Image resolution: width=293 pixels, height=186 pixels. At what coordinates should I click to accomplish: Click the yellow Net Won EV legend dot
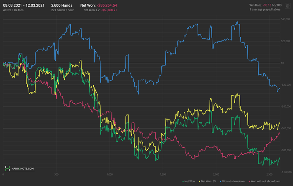199,181
